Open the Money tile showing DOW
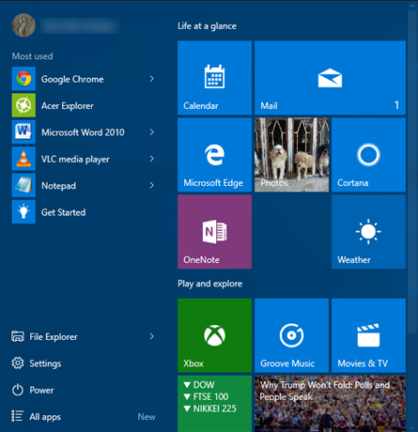The width and height of the screenshot is (418, 432). point(214,404)
